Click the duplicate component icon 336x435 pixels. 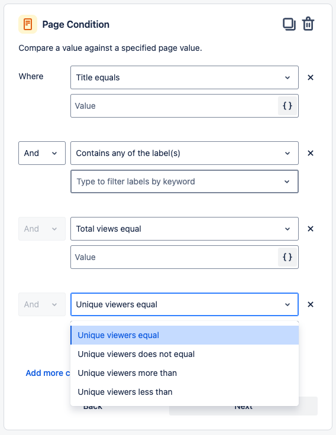click(289, 24)
